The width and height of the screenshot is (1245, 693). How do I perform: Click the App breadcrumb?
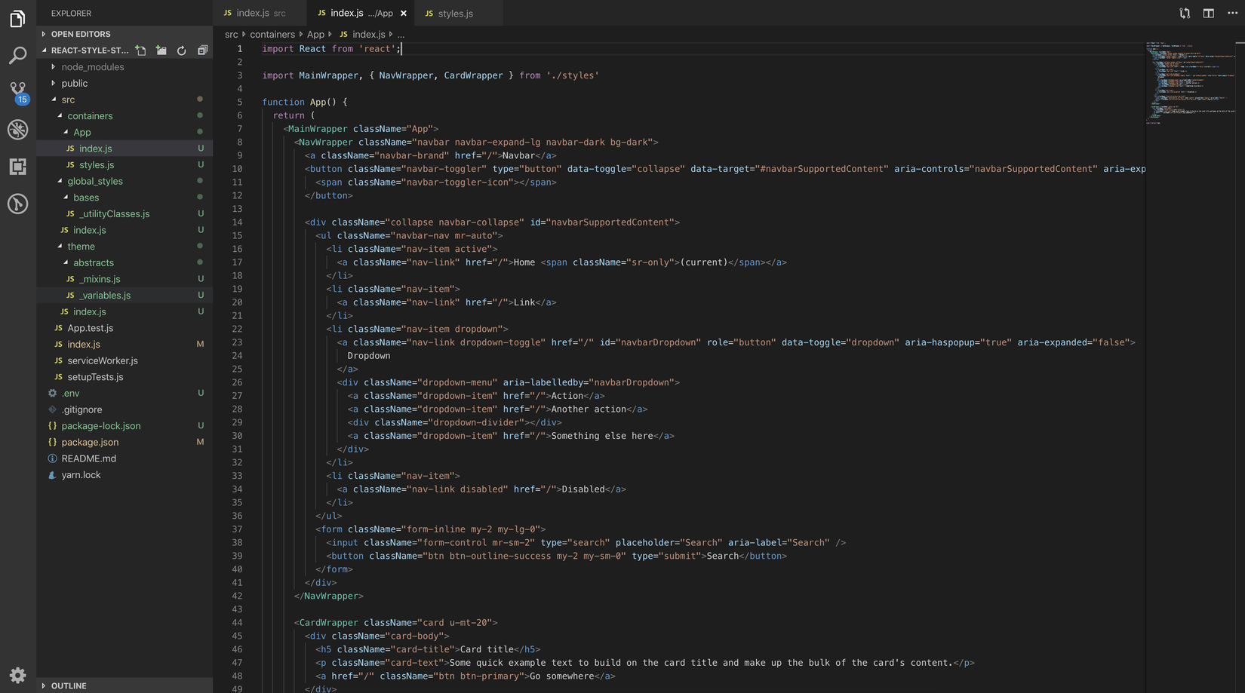315,35
